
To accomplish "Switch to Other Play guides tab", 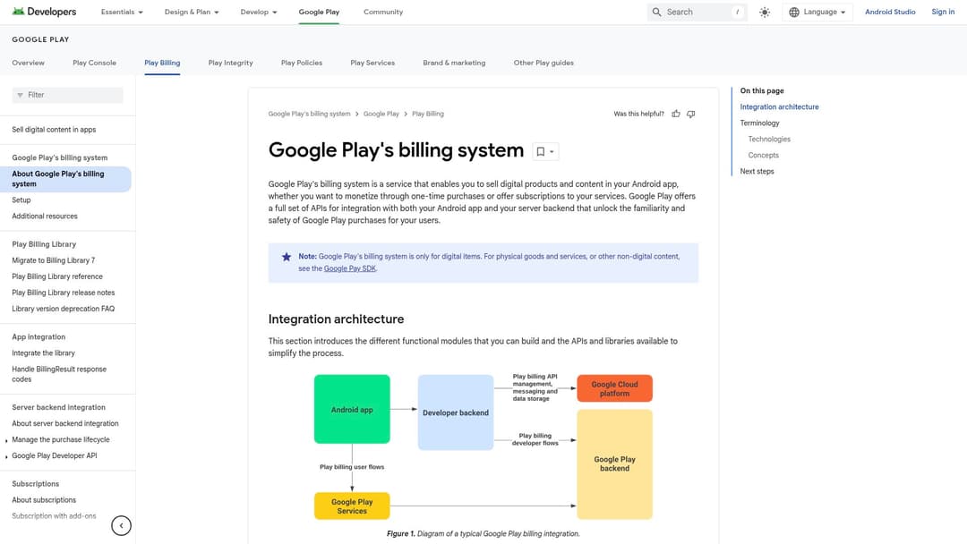I will click(x=543, y=63).
